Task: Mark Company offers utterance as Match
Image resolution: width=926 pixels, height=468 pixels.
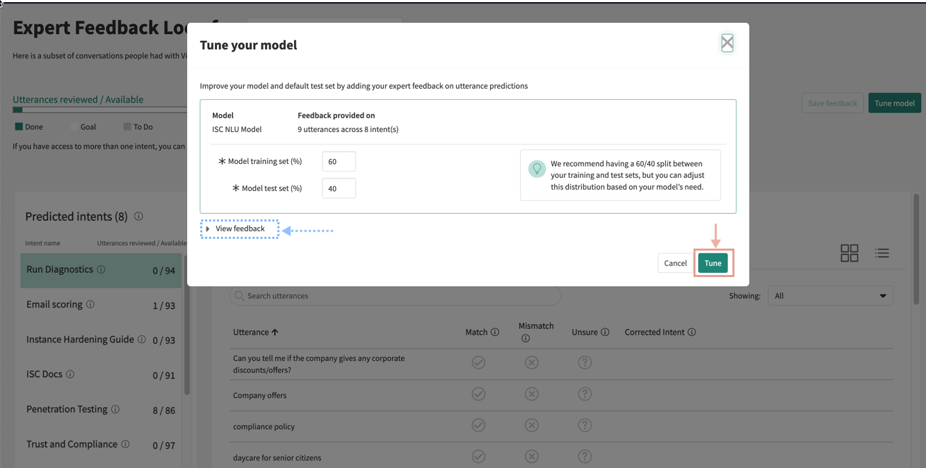Action: (x=478, y=394)
